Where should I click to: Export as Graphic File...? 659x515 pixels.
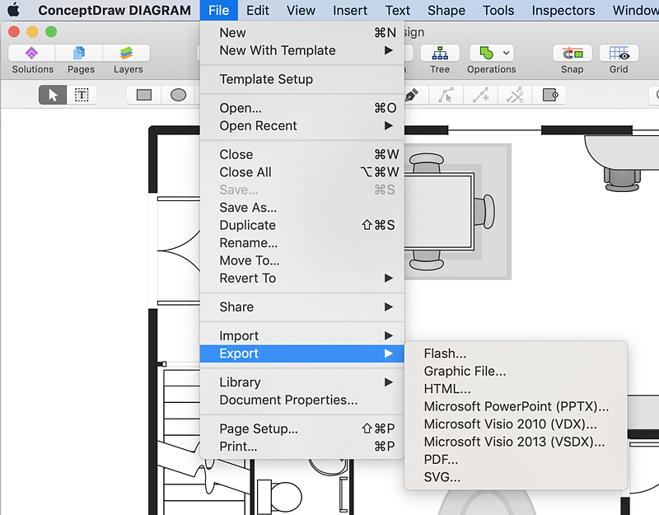(x=516, y=372)
